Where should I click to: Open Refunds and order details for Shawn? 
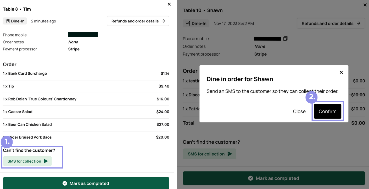coord(331,23)
